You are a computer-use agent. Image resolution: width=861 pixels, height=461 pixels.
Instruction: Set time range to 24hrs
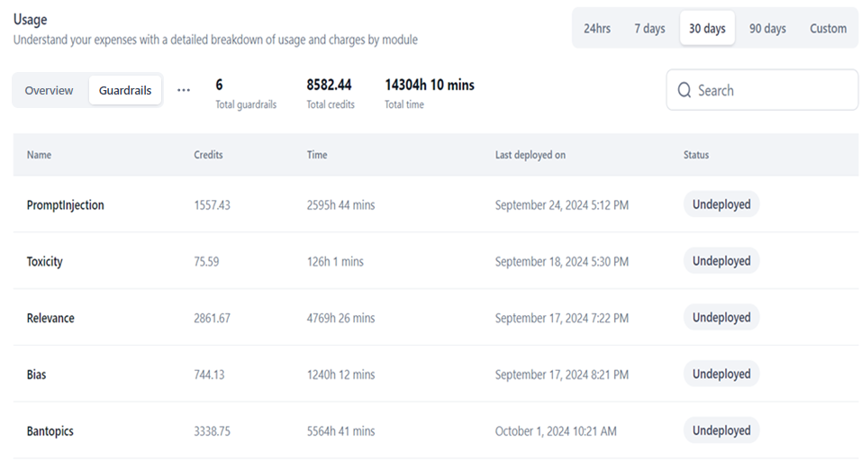597,28
